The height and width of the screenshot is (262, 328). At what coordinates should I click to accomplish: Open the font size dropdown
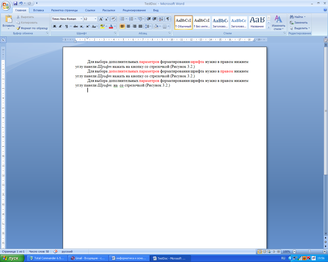tap(95, 19)
